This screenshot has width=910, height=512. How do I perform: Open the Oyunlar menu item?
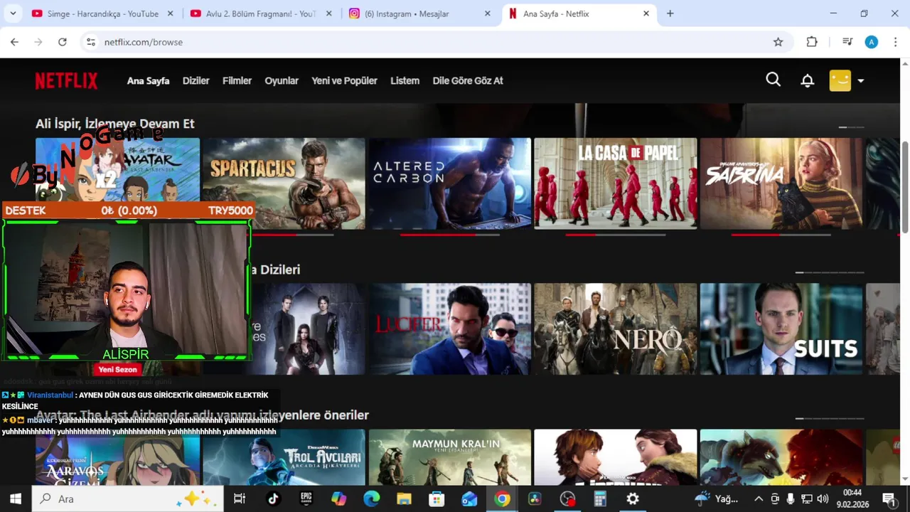(282, 81)
